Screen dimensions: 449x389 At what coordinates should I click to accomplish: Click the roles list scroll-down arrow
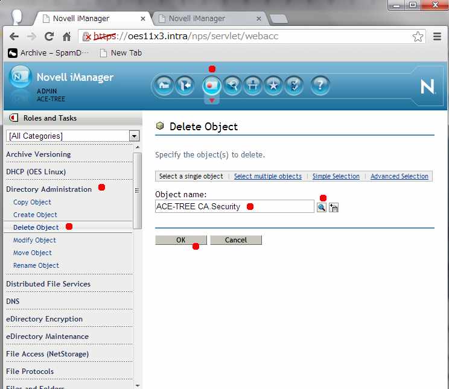click(x=138, y=385)
